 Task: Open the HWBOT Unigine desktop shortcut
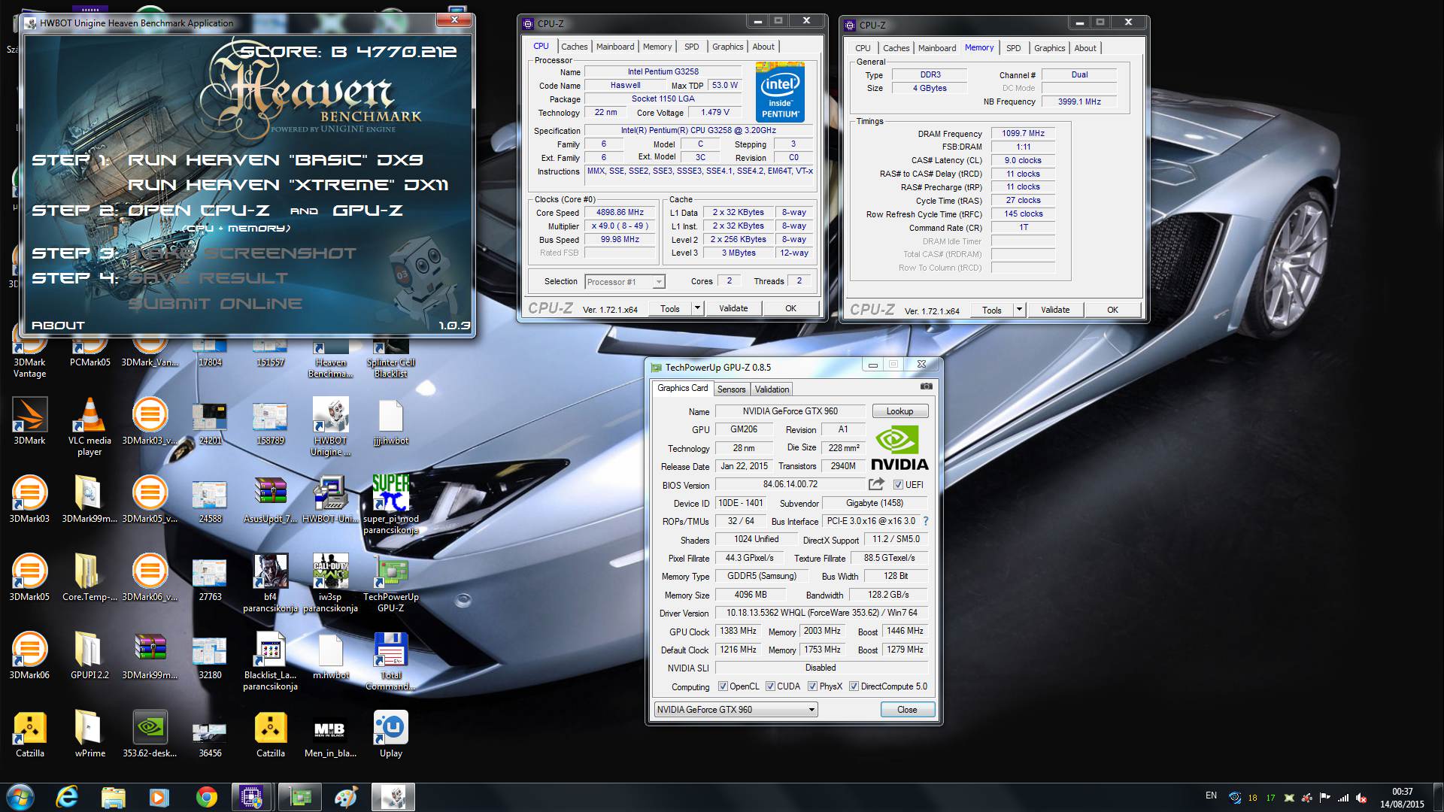[x=330, y=426]
